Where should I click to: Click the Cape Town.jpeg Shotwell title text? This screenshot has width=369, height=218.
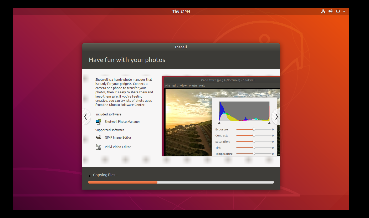coord(228,80)
